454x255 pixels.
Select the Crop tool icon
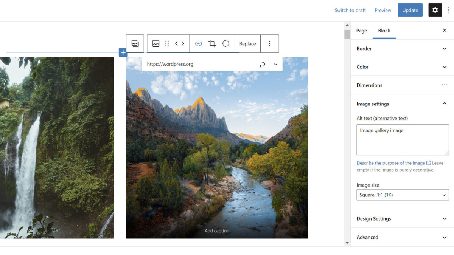coord(212,43)
